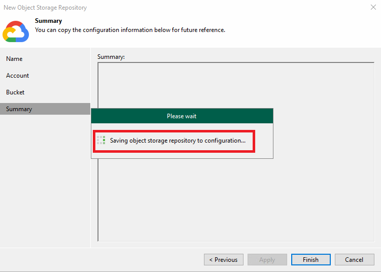
Task: Click the greyed-out Apply button
Action: click(267, 260)
